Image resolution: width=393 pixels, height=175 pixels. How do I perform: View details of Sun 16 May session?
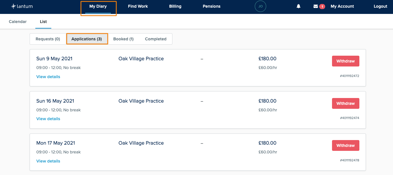point(48,119)
